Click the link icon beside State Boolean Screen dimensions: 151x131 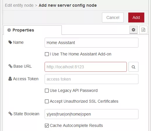(x=10, y=113)
